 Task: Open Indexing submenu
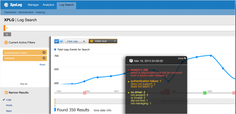click(x=40, y=12)
